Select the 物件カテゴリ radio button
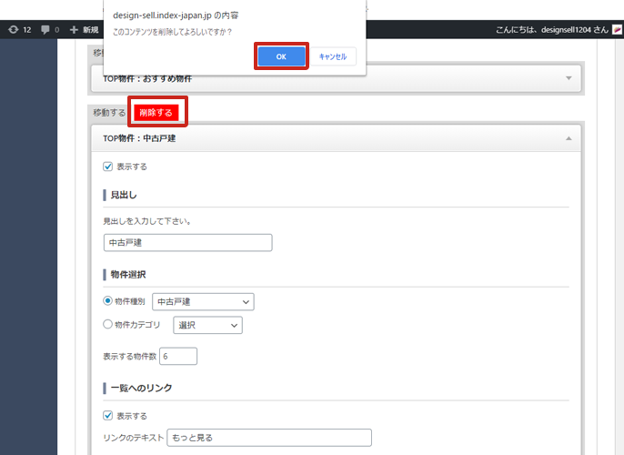 pos(108,325)
